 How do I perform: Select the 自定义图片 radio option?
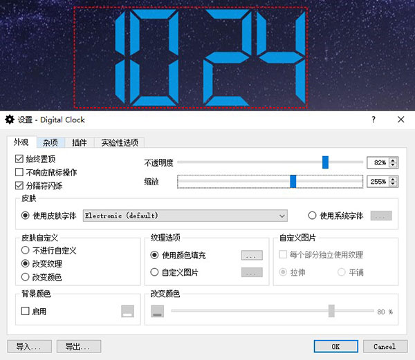pyautogui.click(x=154, y=272)
